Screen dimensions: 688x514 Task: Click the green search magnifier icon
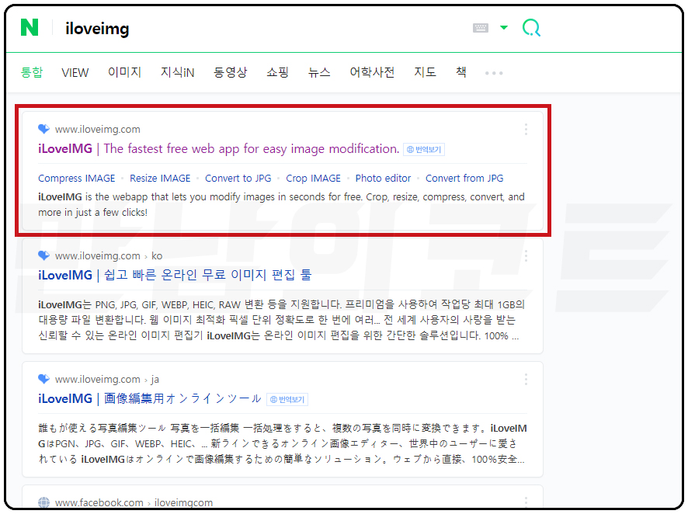coord(531,28)
